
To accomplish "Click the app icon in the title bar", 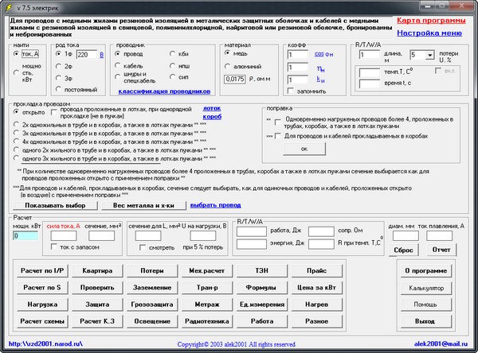I will point(8,6).
